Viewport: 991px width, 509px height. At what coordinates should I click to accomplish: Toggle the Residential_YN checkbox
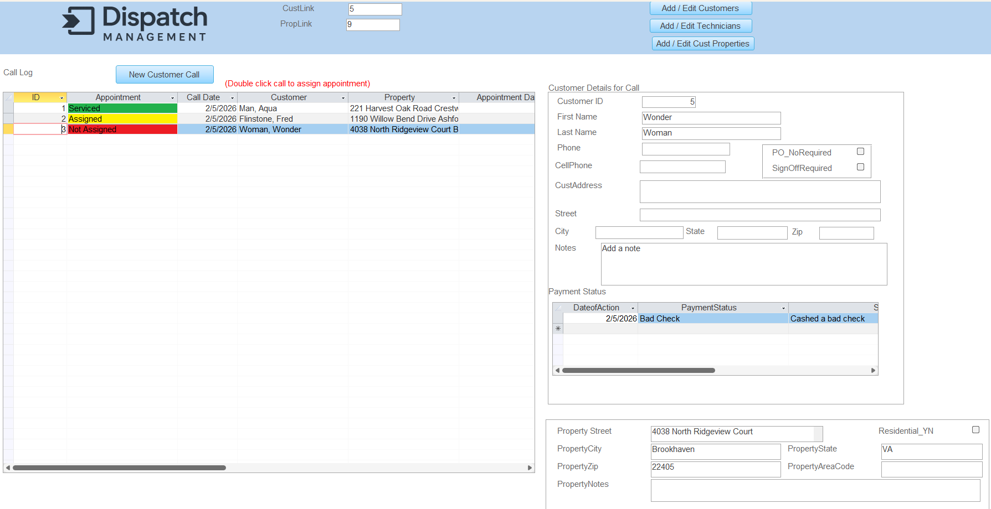click(975, 430)
